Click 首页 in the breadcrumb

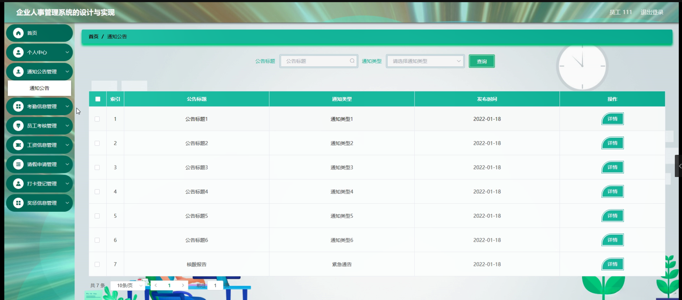(x=93, y=36)
